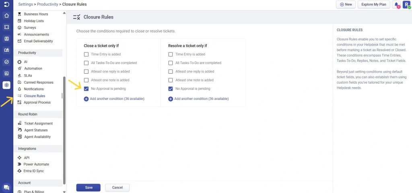The width and height of the screenshot is (412, 193).
Task: Open Surveys settings page
Action: pyautogui.click(x=30, y=28)
